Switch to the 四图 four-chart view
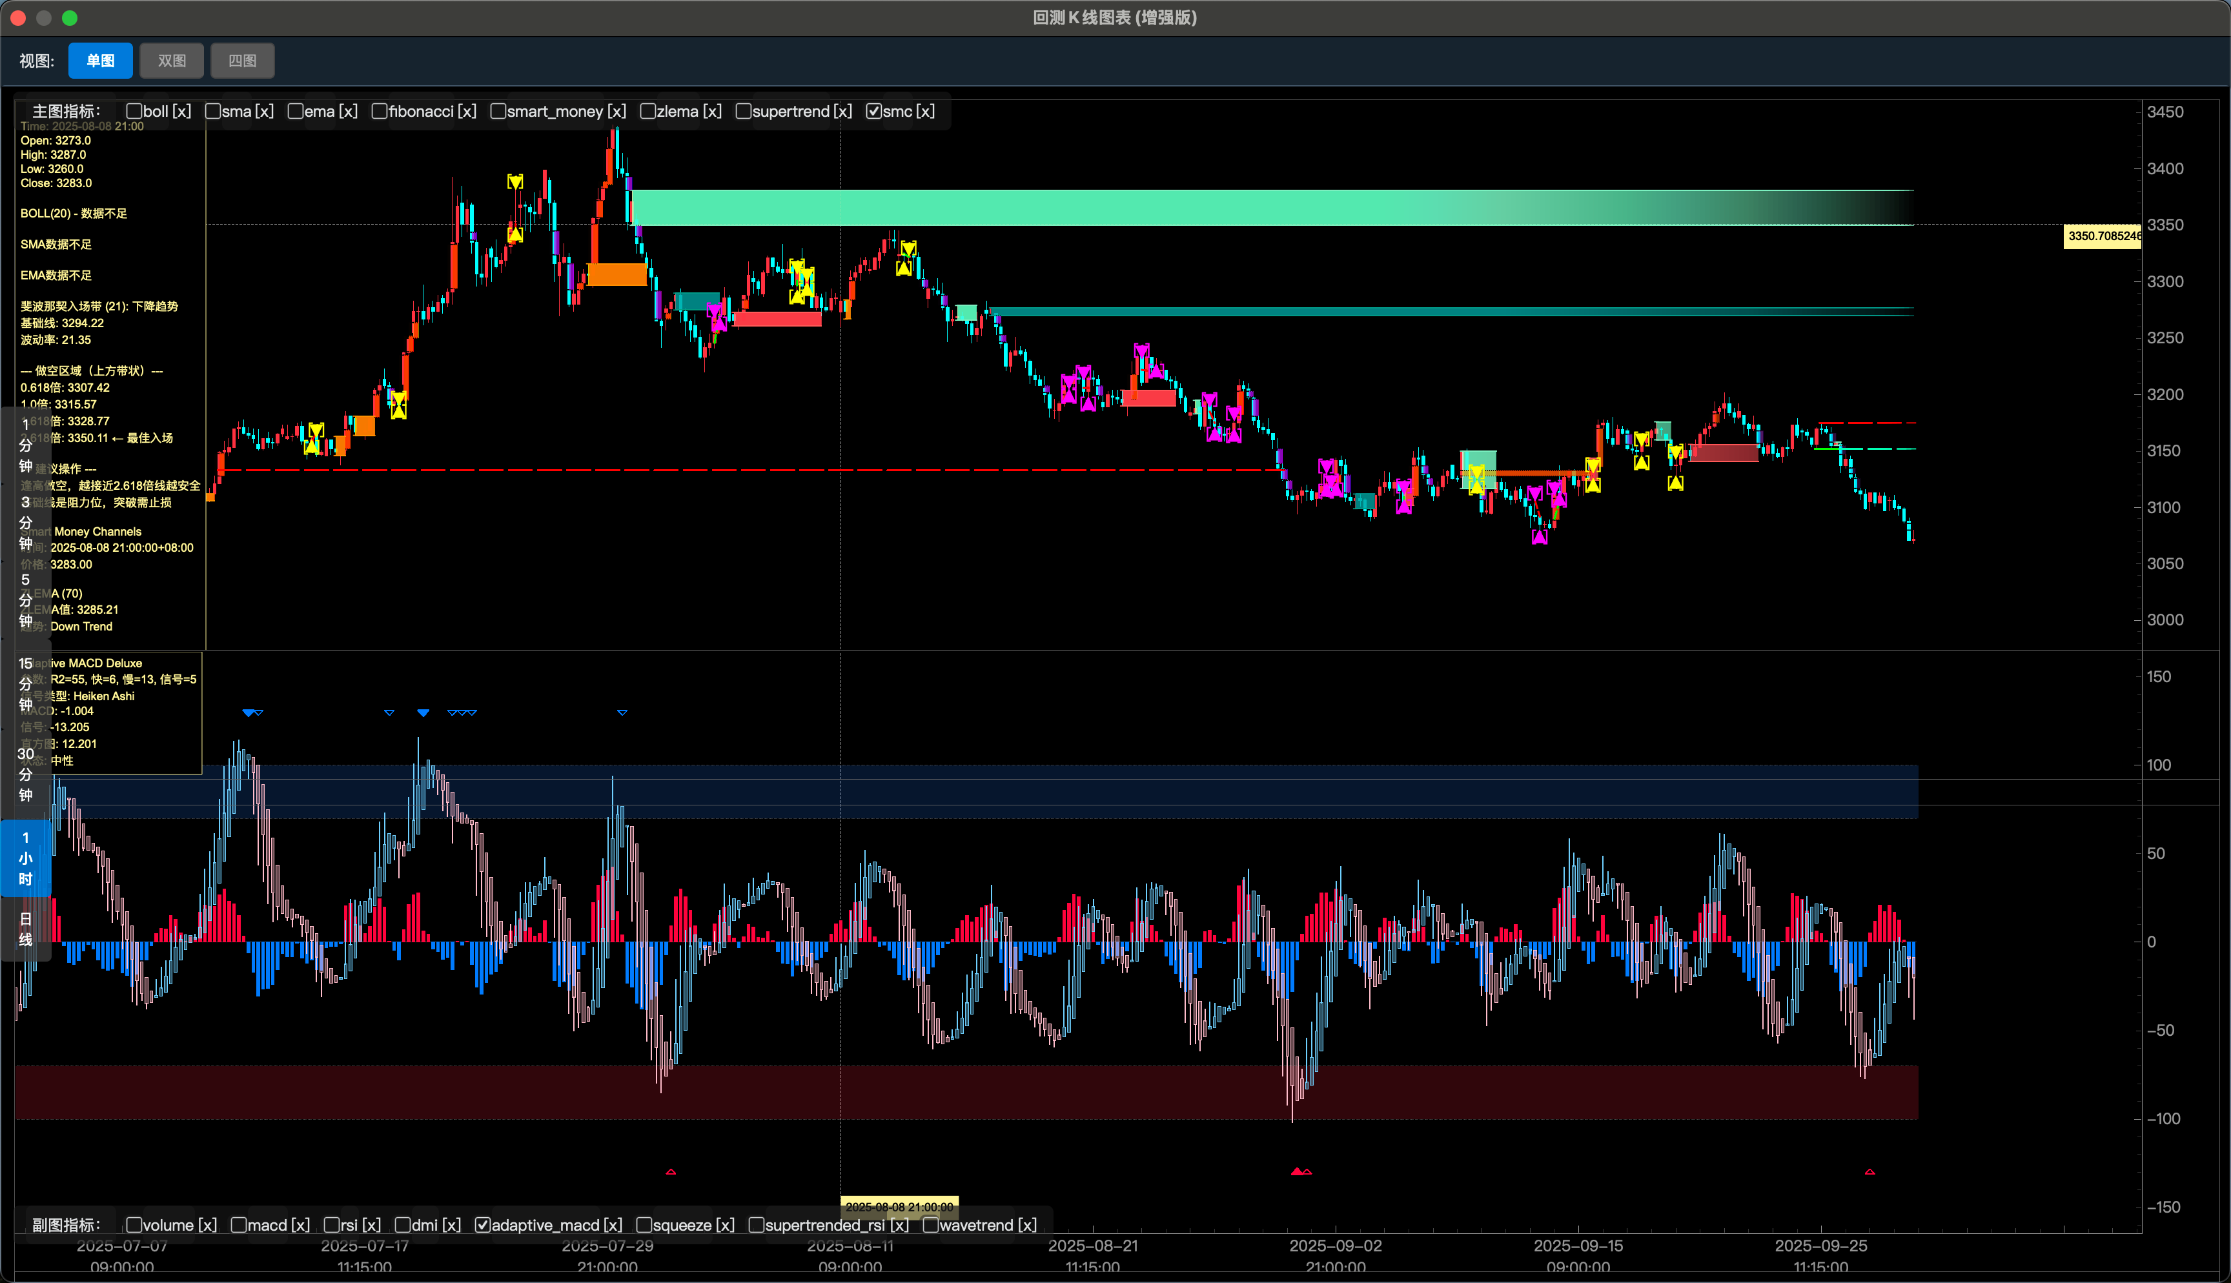The width and height of the screenshot is (2231, 1283). coord(242,61)
